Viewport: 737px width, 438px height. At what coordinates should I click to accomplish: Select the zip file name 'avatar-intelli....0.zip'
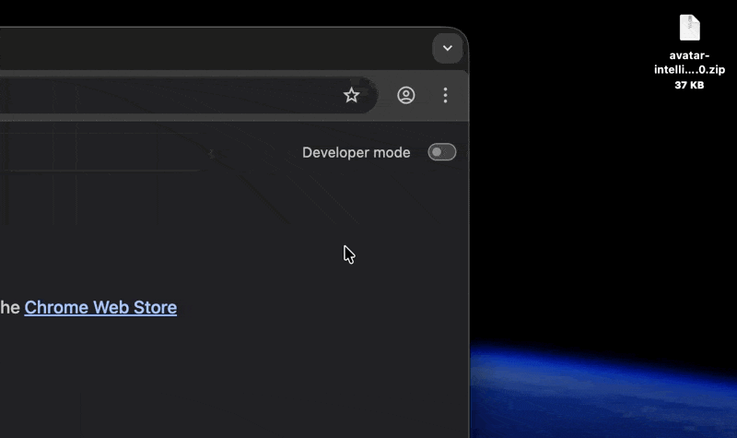point(689,63)
